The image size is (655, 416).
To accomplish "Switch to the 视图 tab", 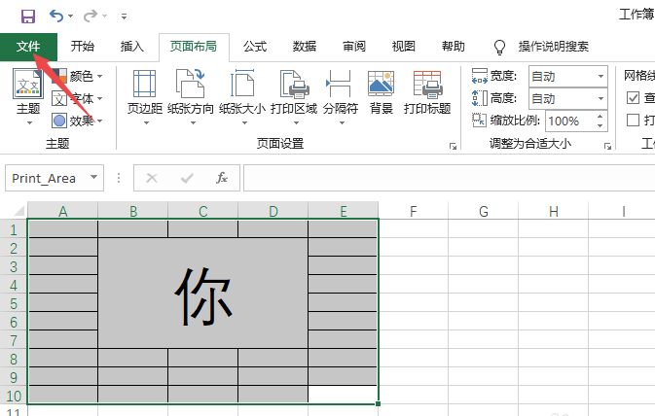I will coord(404,47).
